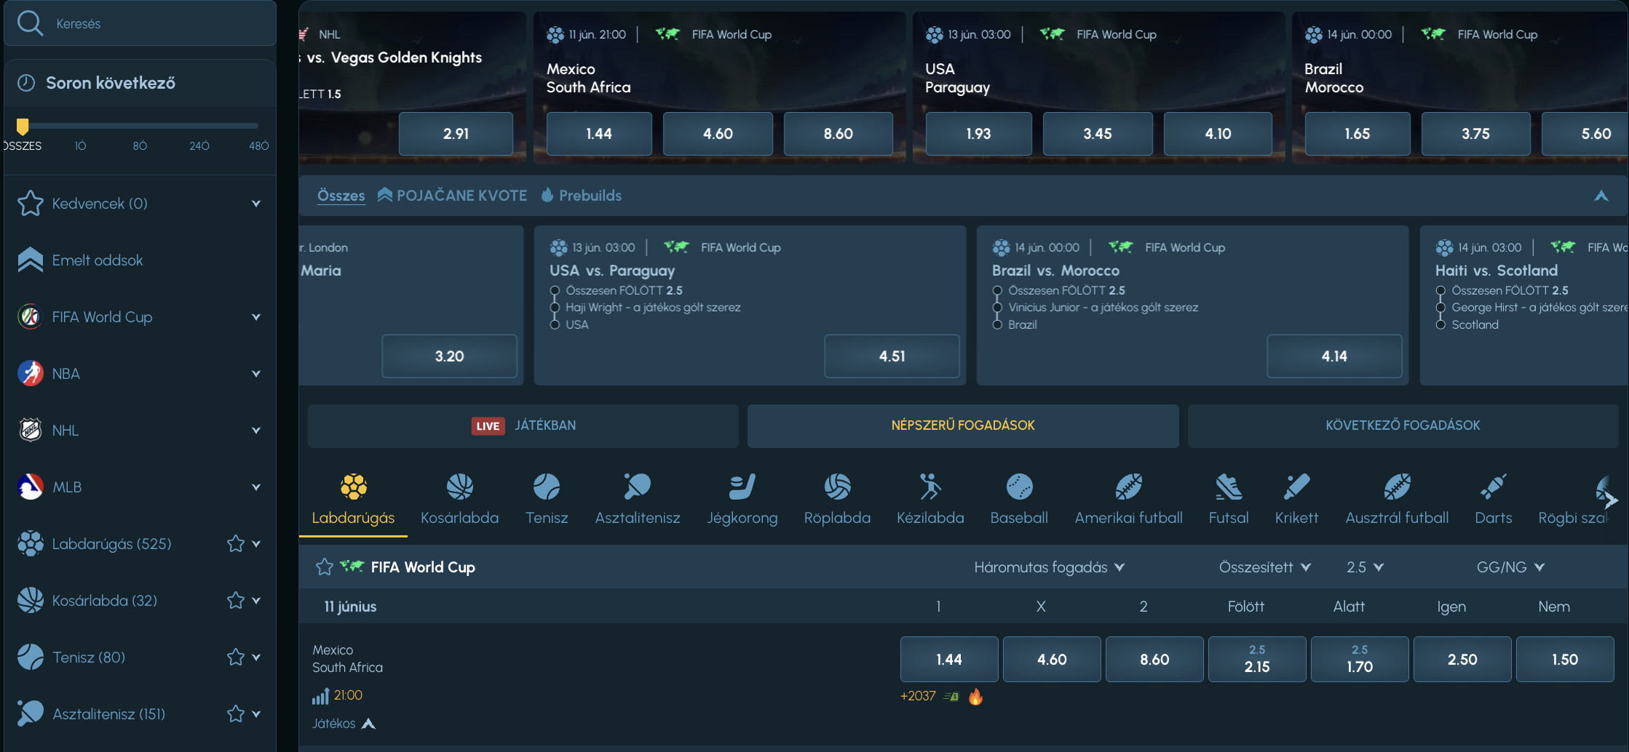Select the Kosárlabda sport icon
This screenshot has width=1629, height=752.
click(x=460, y=487)
